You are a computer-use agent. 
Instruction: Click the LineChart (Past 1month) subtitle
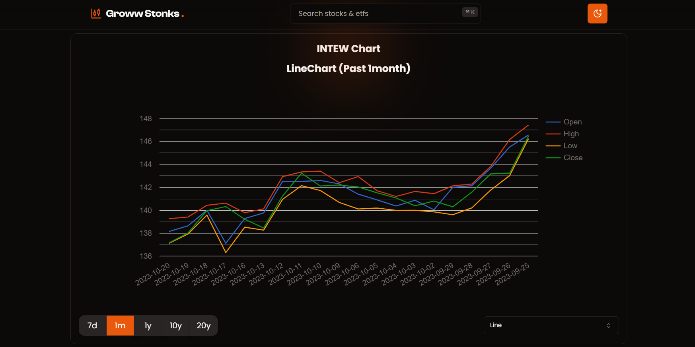point(348,68)
